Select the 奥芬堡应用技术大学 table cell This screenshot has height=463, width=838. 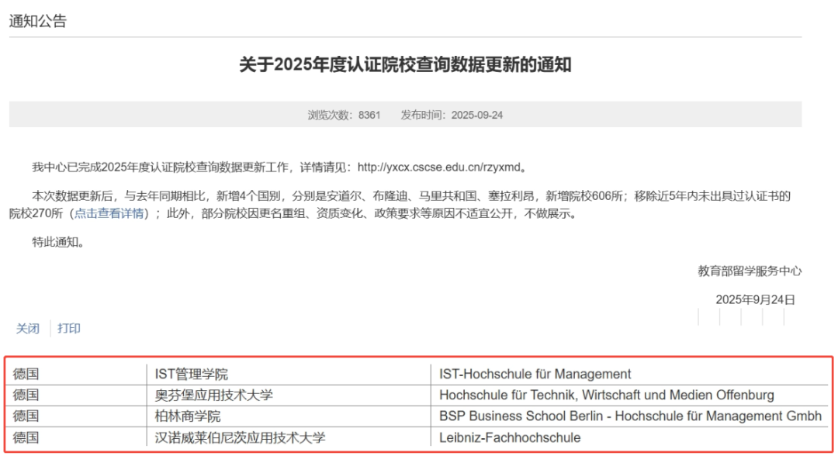click(x=214, y=395)
